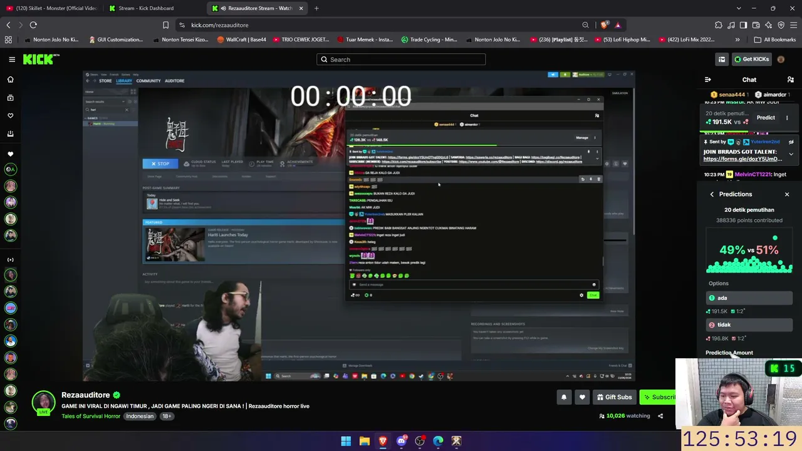Viewport: 802px width, 451px height.
Task: Open Brave wallet icon in toolbar
Action: tap(756, 25)
